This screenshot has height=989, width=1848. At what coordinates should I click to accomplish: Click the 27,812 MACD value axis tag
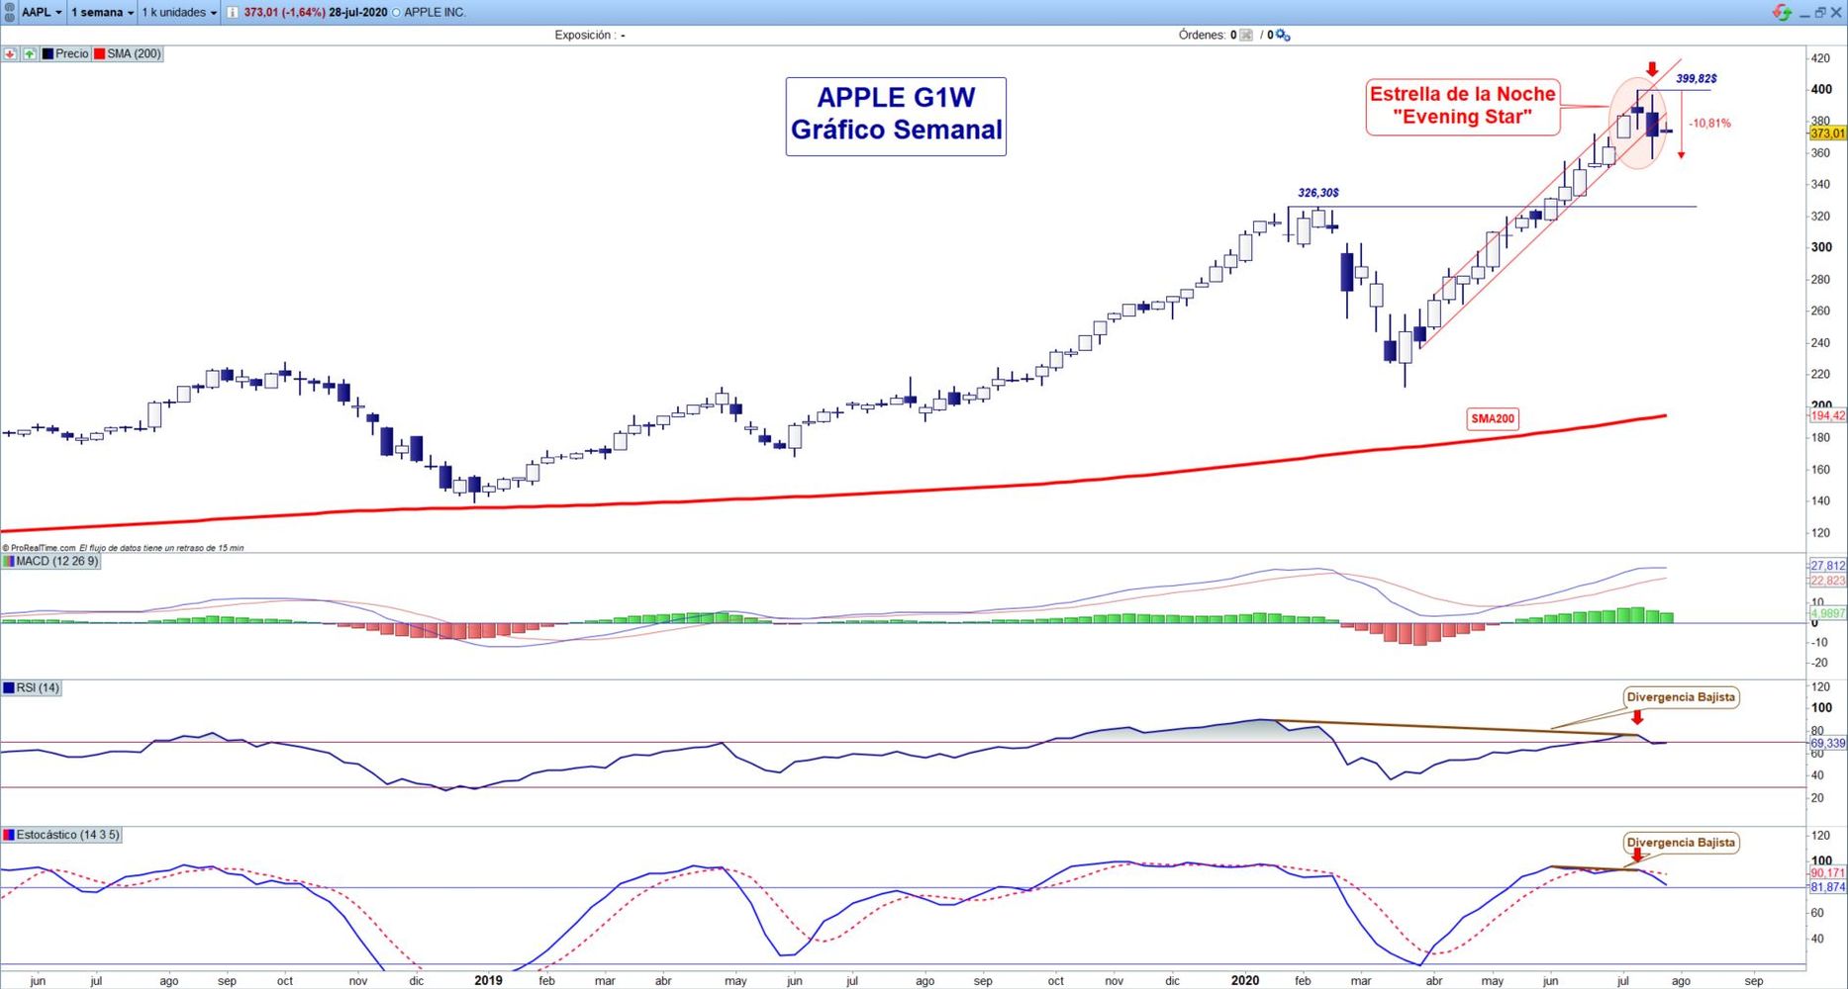(1827, 566)
